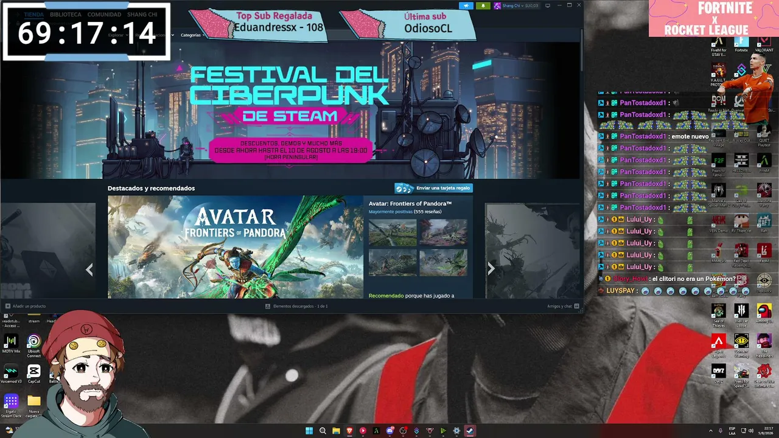Open the Ubisoft Connect desktop shortcut
This screenshot has height=438, width=779.
pyautogui.click(x=34, y=344)
